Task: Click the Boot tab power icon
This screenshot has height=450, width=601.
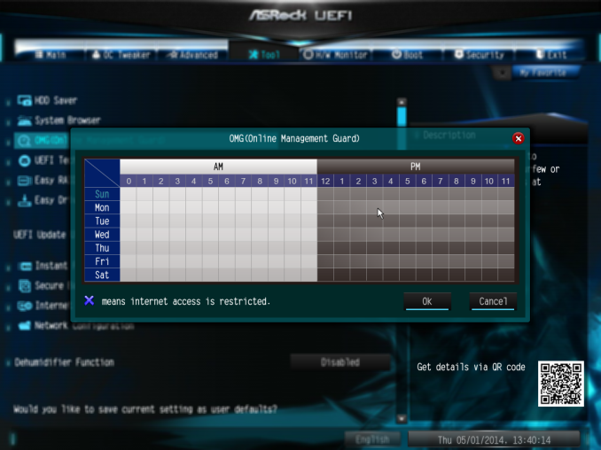Action: point(396,54)
